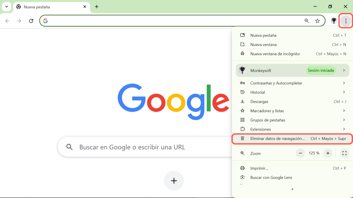
Task: Open the tab search dropdown arrow
Action: (7, 7)
